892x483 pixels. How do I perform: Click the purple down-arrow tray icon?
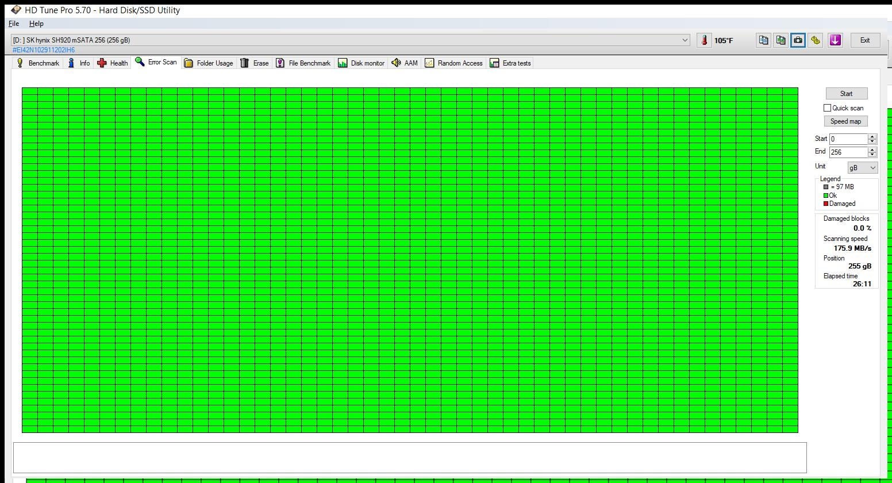click(x=835, y=40)
